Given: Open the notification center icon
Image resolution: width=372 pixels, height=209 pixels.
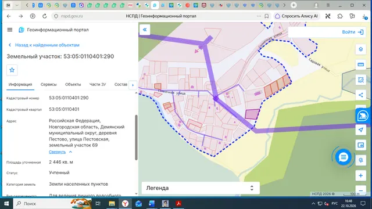Looking at the screenshot, I should point(363,204).
